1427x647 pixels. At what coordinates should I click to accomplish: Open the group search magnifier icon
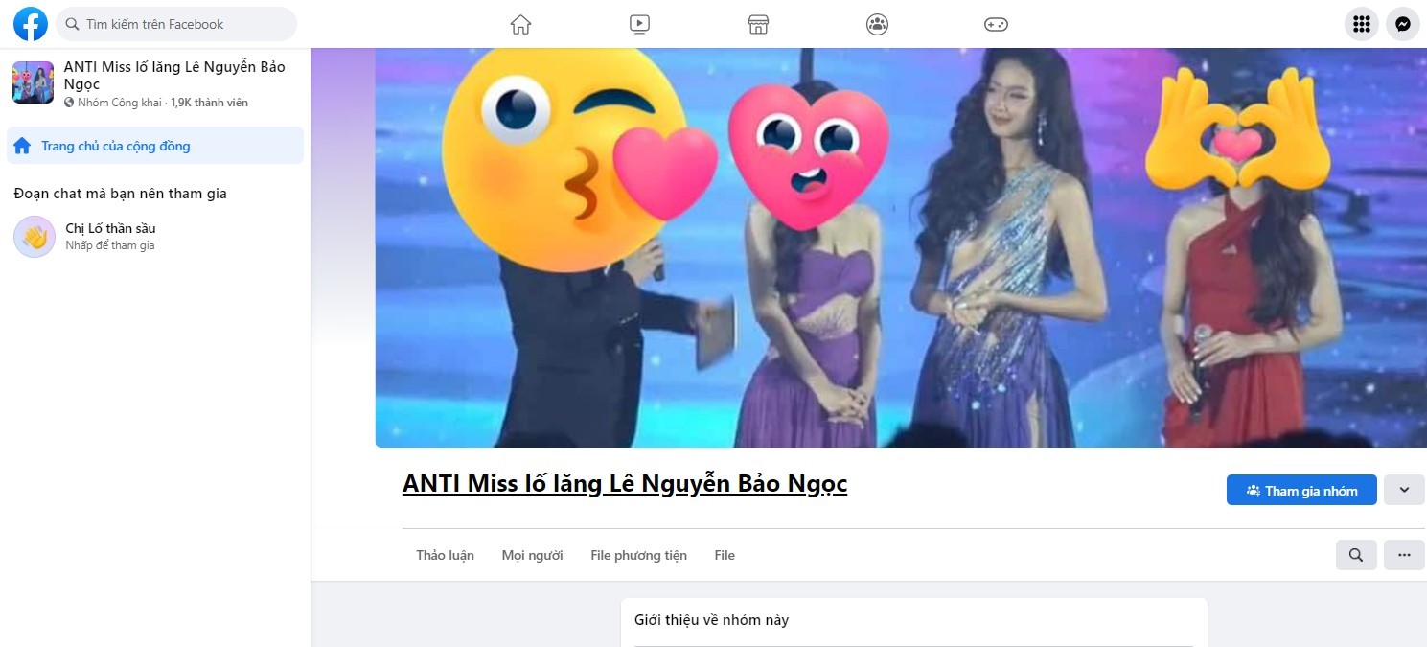(1356, 554)
